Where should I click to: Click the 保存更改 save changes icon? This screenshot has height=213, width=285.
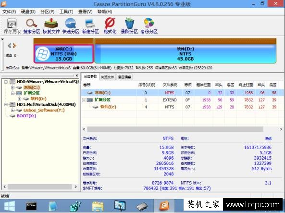coord(12,26)
